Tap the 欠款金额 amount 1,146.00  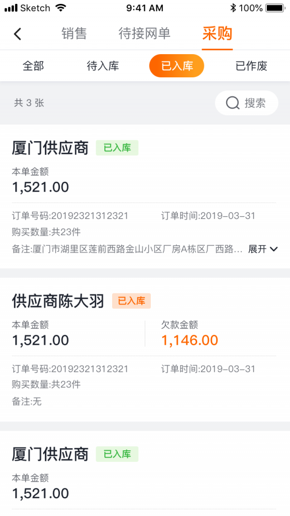[189, 340]
